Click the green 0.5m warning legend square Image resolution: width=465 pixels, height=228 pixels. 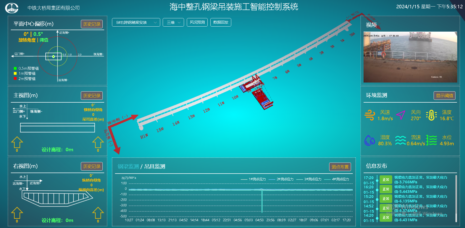15,68
